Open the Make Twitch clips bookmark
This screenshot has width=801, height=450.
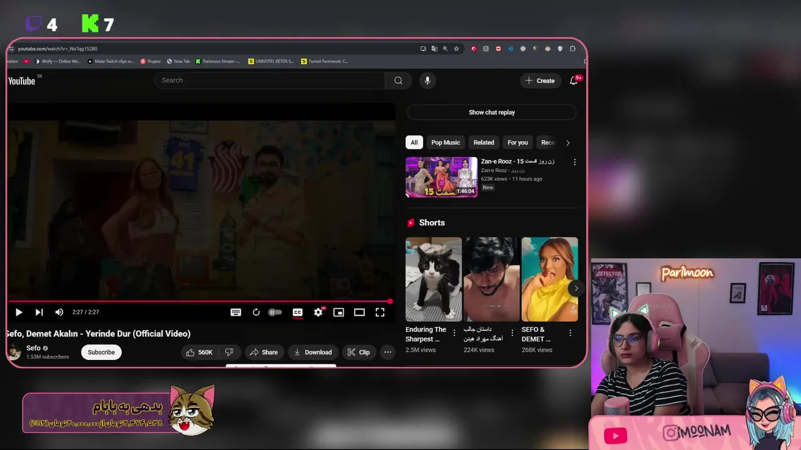click(x=111, y=61)
